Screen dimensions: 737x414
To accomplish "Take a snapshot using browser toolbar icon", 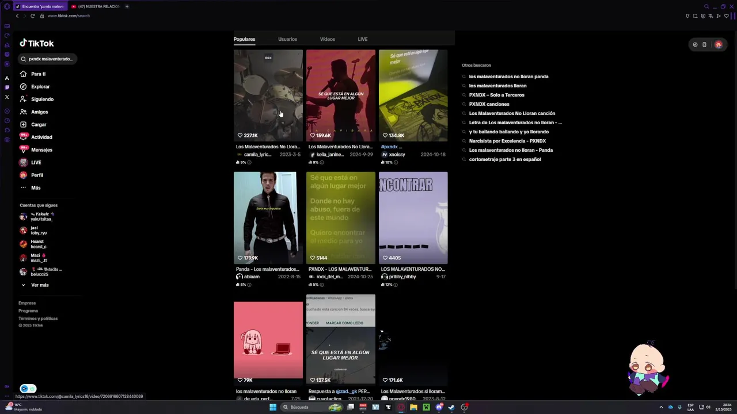I will (696, 16).
